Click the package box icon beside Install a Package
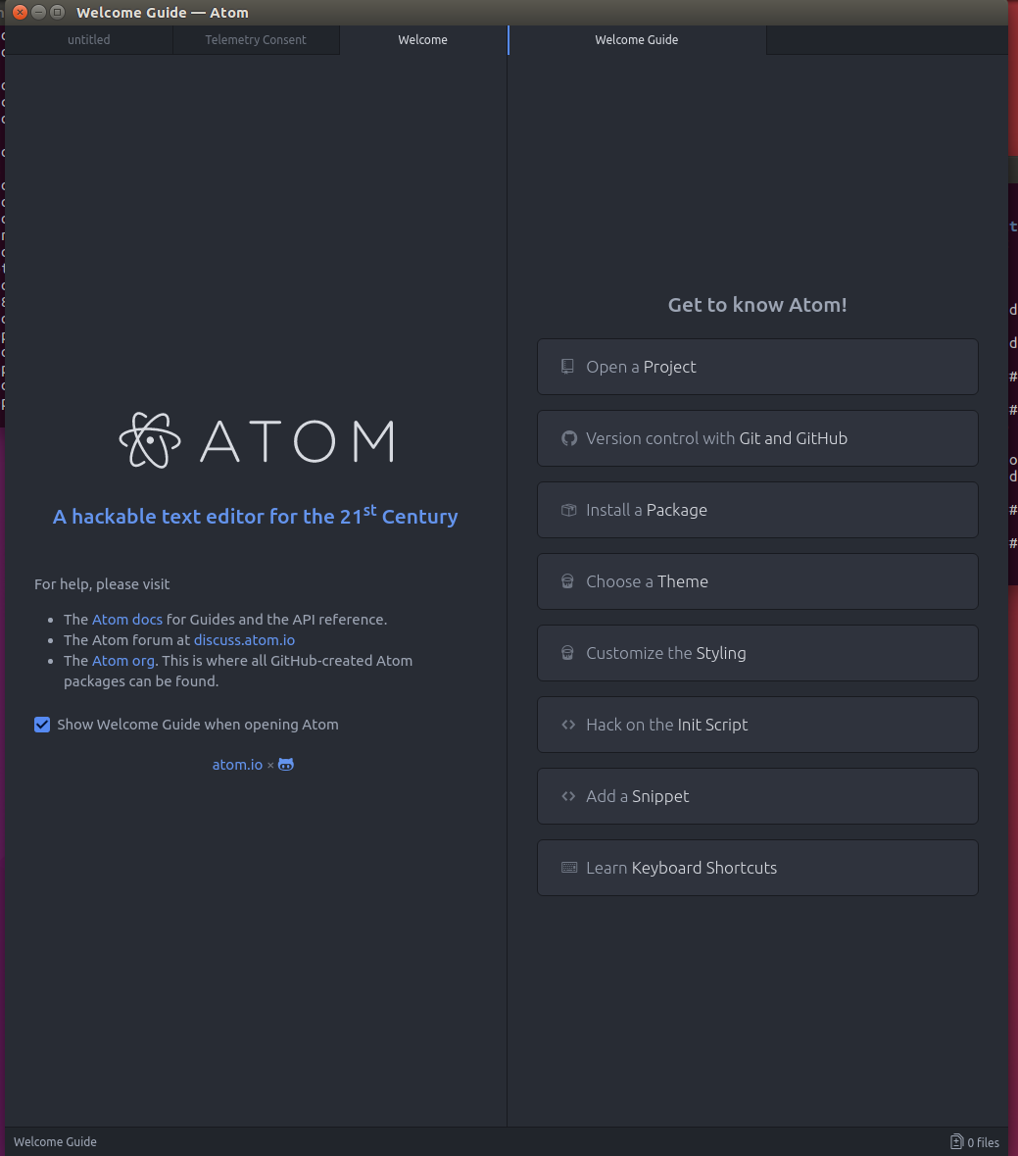The image size is (1018, 1156). point(568,510)
